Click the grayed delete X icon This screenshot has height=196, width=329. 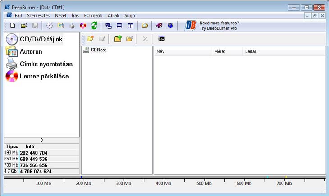pyautogui.click(x=145, y=39)
